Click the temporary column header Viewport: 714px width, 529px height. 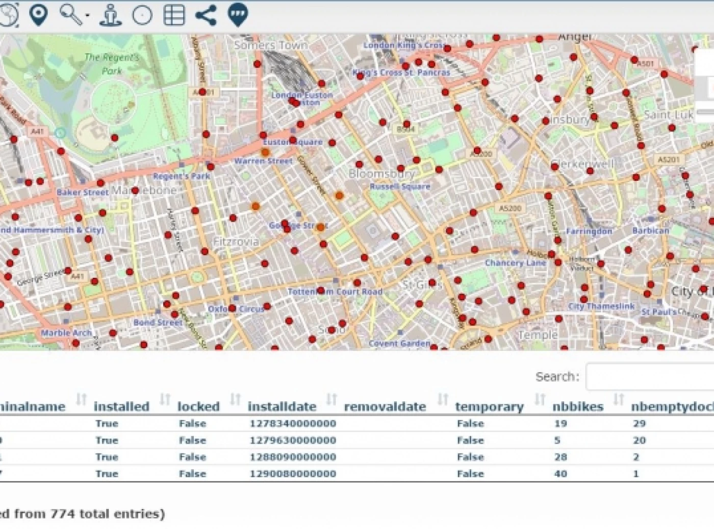(489, 406)
